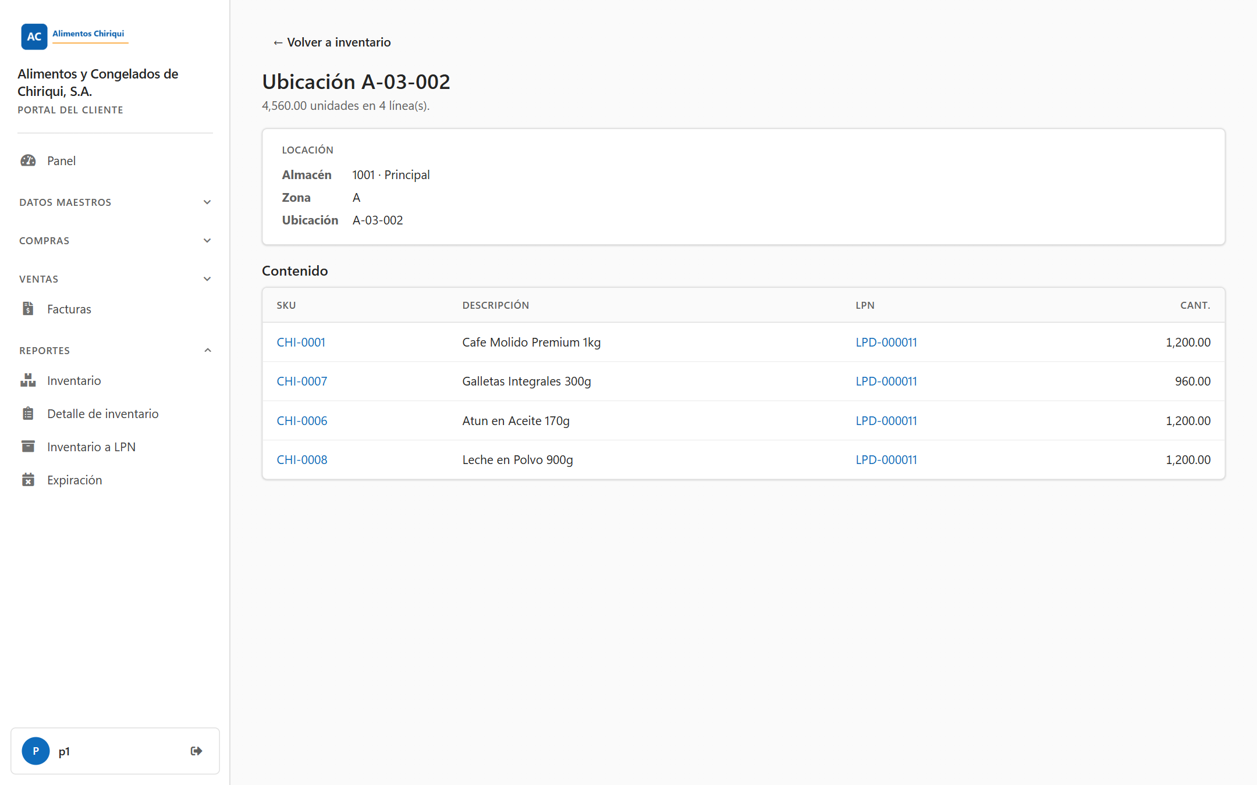Click the CANT. column header

tap(1195, 305)
